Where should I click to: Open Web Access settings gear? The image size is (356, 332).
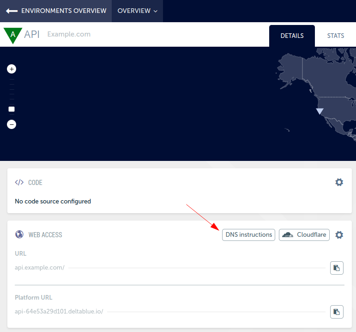339,235
